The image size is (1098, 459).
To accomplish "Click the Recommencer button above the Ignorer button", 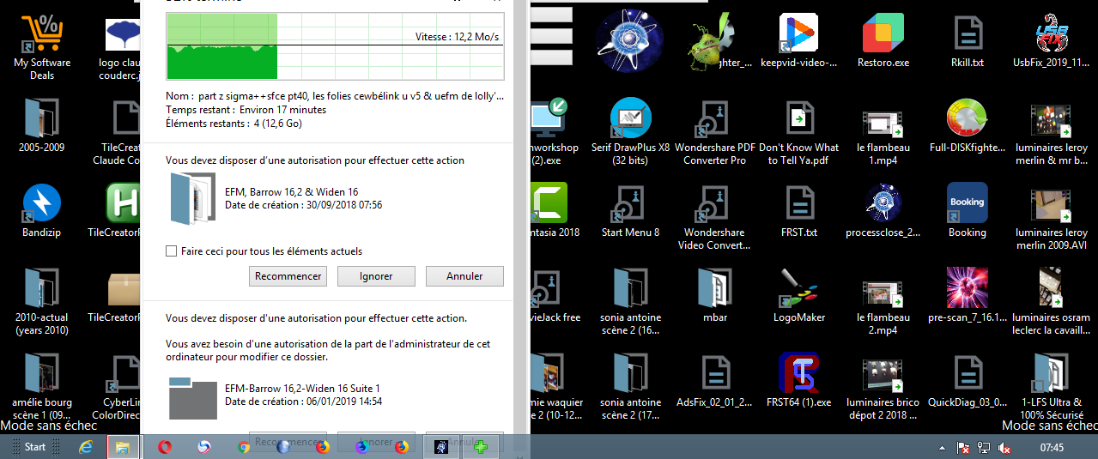I will (x=288, y=276).
